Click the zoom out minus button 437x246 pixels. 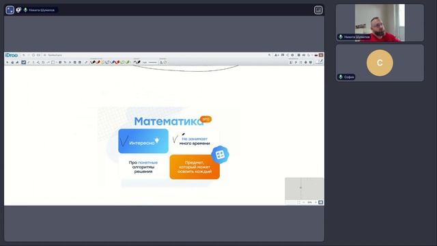(304, 202)
